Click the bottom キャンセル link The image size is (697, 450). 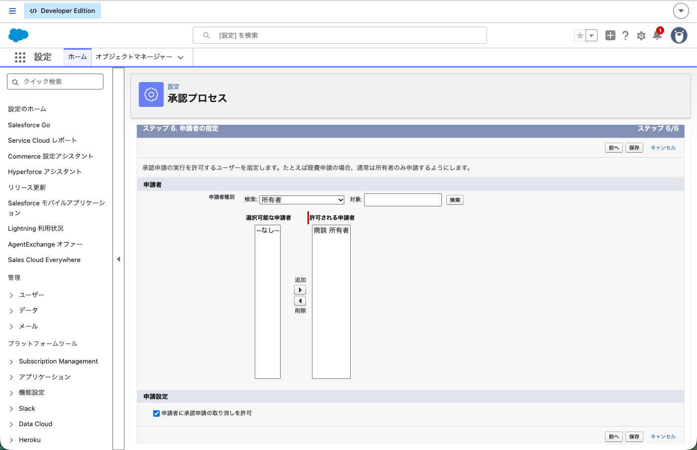tap(663, 437)
